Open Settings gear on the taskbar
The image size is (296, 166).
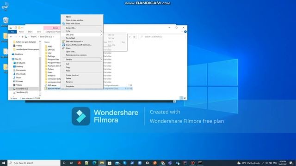pyautogui.click(x=147, y=163)
